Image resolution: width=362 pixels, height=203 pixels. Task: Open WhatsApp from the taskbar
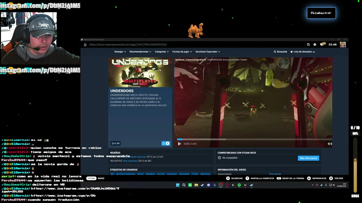click(x=190, y=185)
